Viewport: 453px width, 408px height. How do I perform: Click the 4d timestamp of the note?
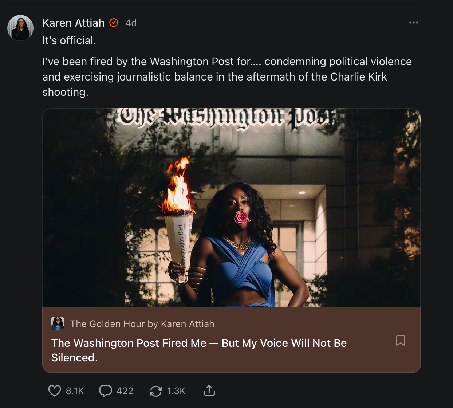[131, 23]
